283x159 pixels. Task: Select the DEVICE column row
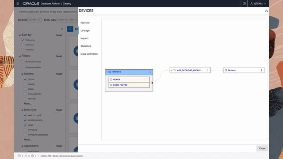[129, 79]
